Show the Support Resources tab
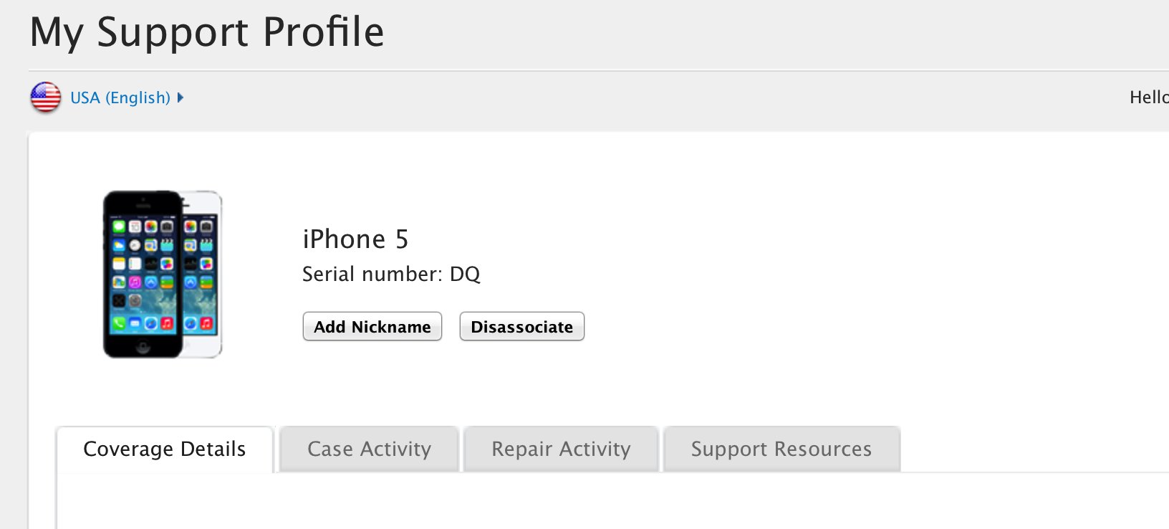Screen dimensions: 1169x529 pyautogui.click(x=781, y=449)
